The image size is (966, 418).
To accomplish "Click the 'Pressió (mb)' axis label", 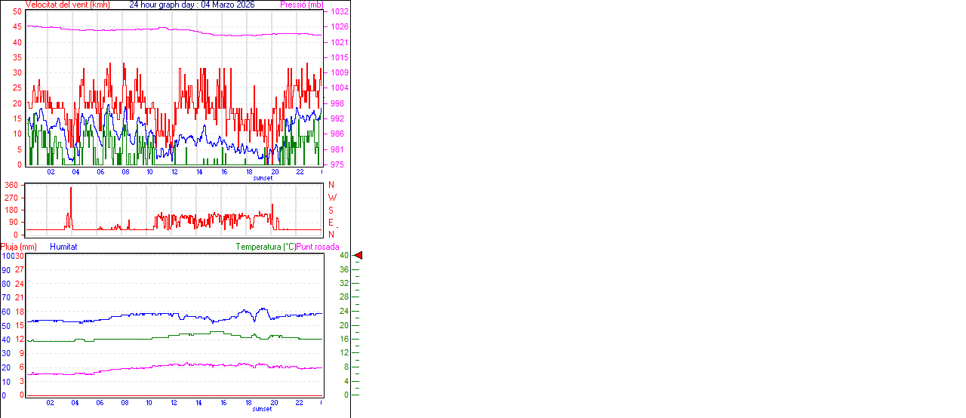I will point(301,5).
